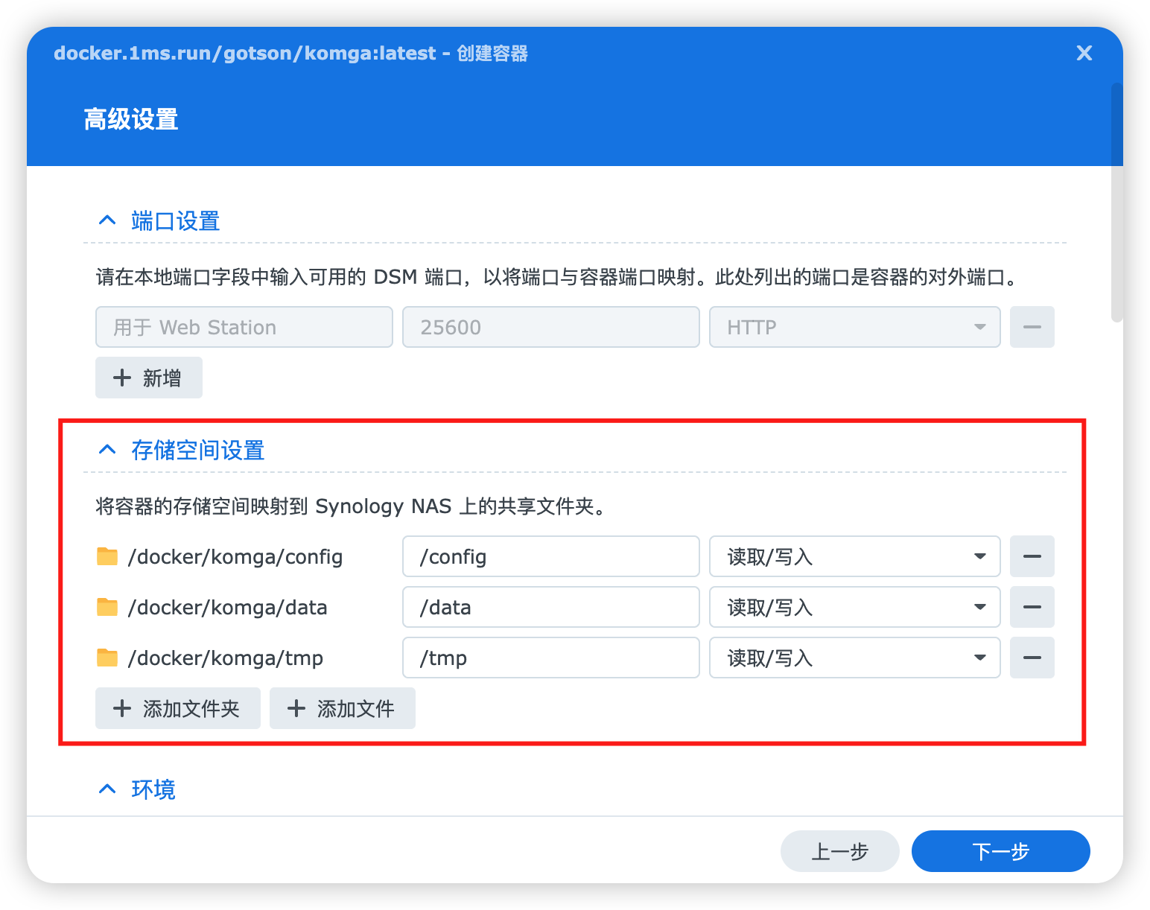Image resolution: width=1150 pixels, height=910 pixels.
Task: Click 新增 to add a port
Action: [148, 378]
